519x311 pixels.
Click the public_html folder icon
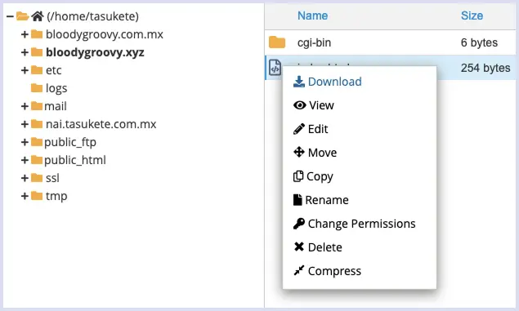(x=37, y=160)
